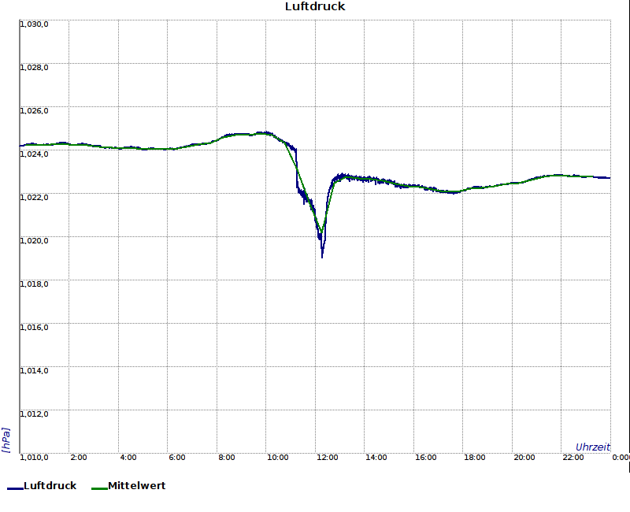Click the lowest pressure spike of the blue curve
The width and height of the screenshot is (630, 512).
(322, 255)
